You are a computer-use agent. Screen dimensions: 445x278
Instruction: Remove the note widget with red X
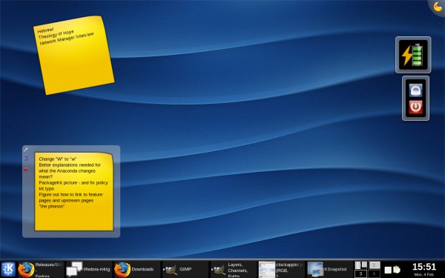(26, 169)
